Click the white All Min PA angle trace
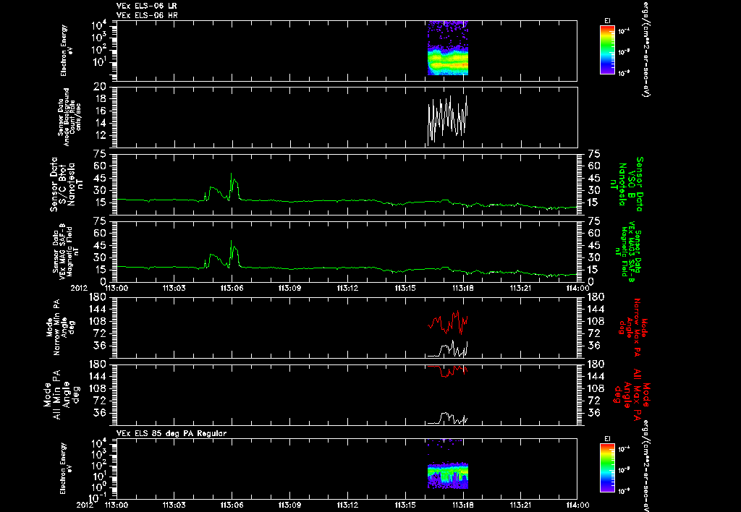The height and width of the screenshot is (512, 741). point(447,419)
